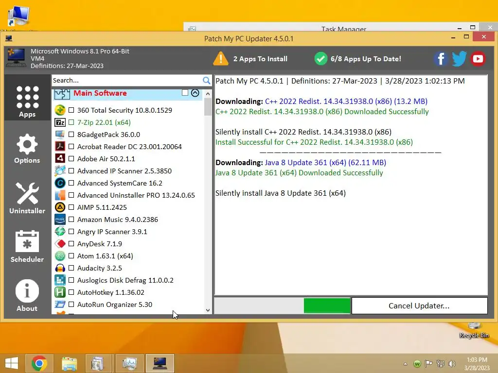Collapse the Main Software category
498x373 pixels.
click(195, 93)
